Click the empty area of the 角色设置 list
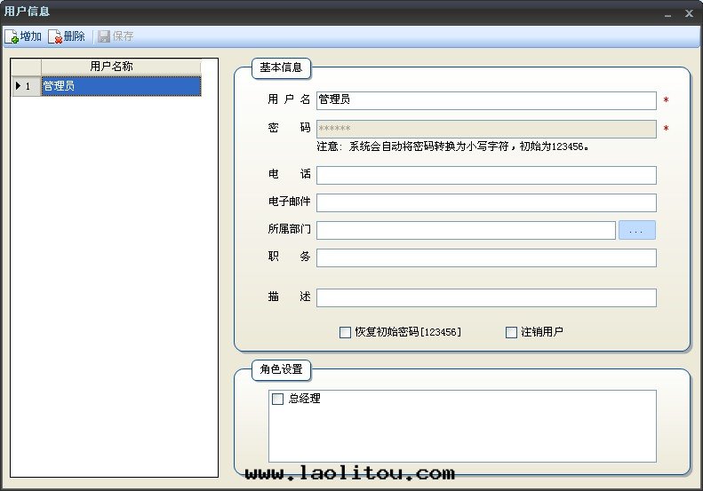 click(x=462, y=437)
